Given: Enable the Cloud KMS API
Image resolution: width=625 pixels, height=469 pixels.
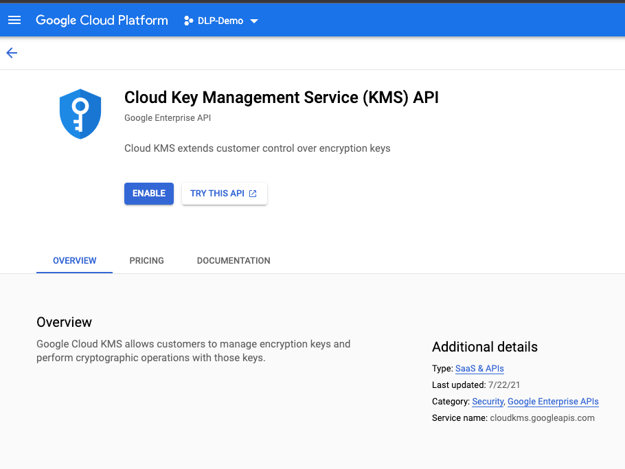Looking at the screenshot, I should tap(148, 194).
